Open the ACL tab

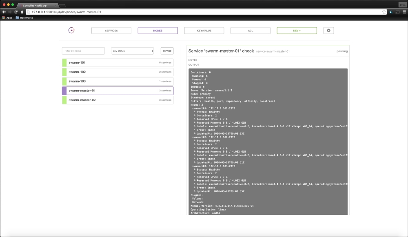[250, 31]
